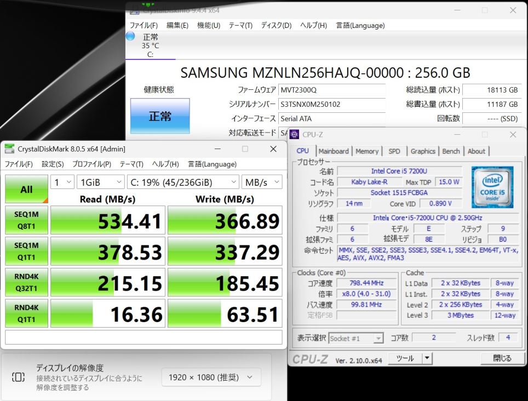Viewport: 528px width, 401px height.
Task: Minimize the CrystalDiskMark window
Action: [x=218, y=149]
